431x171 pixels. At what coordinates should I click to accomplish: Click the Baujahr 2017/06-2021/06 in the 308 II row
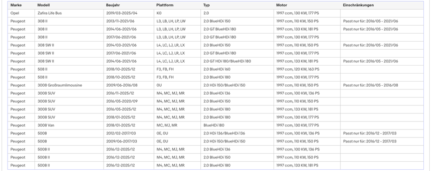click(129, 37)
